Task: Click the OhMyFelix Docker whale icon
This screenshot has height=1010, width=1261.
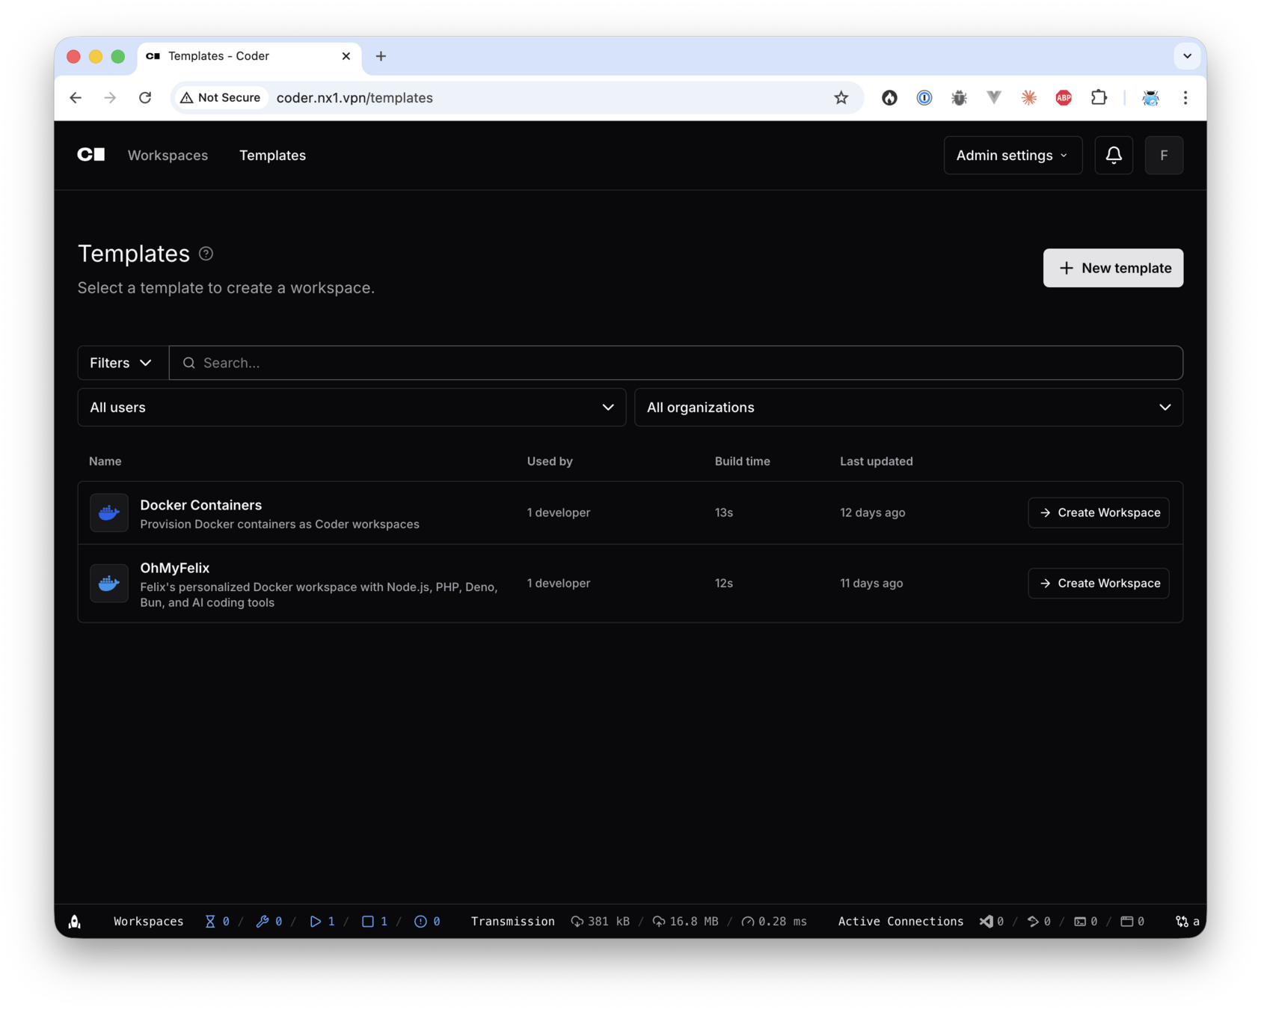Action: [x=109, y=583]
